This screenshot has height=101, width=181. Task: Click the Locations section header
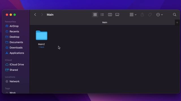pos(10,77)
